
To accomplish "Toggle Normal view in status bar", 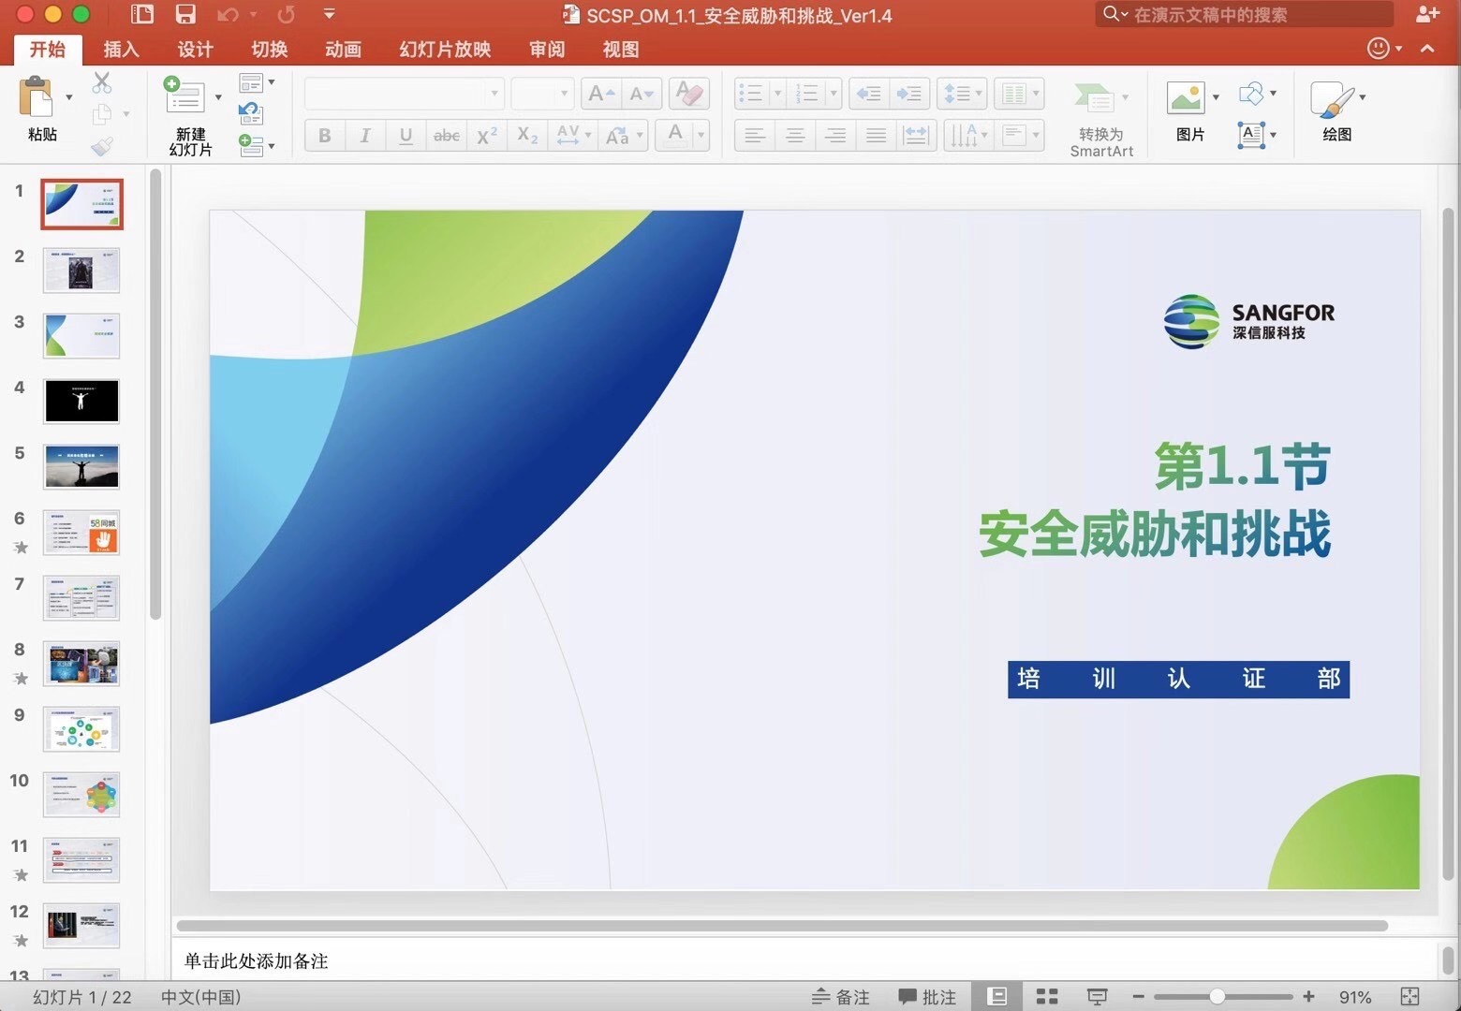I will (x=997, y=996).
